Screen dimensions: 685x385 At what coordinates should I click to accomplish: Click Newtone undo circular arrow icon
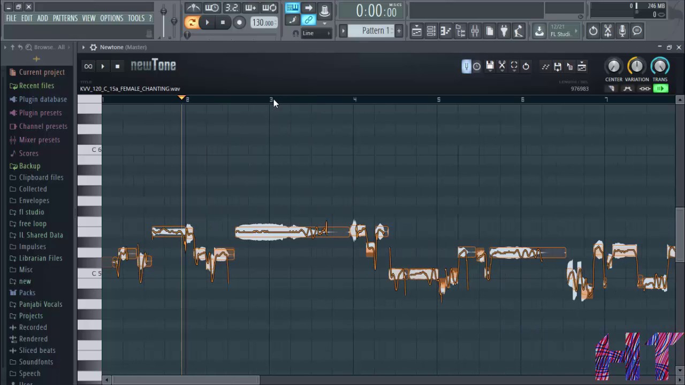pyautogui.click(x=526, y=66)
